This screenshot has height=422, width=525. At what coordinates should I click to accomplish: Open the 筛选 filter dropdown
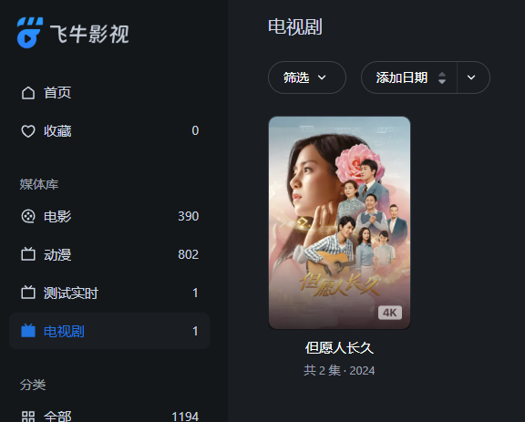click(x=306, y=77)
